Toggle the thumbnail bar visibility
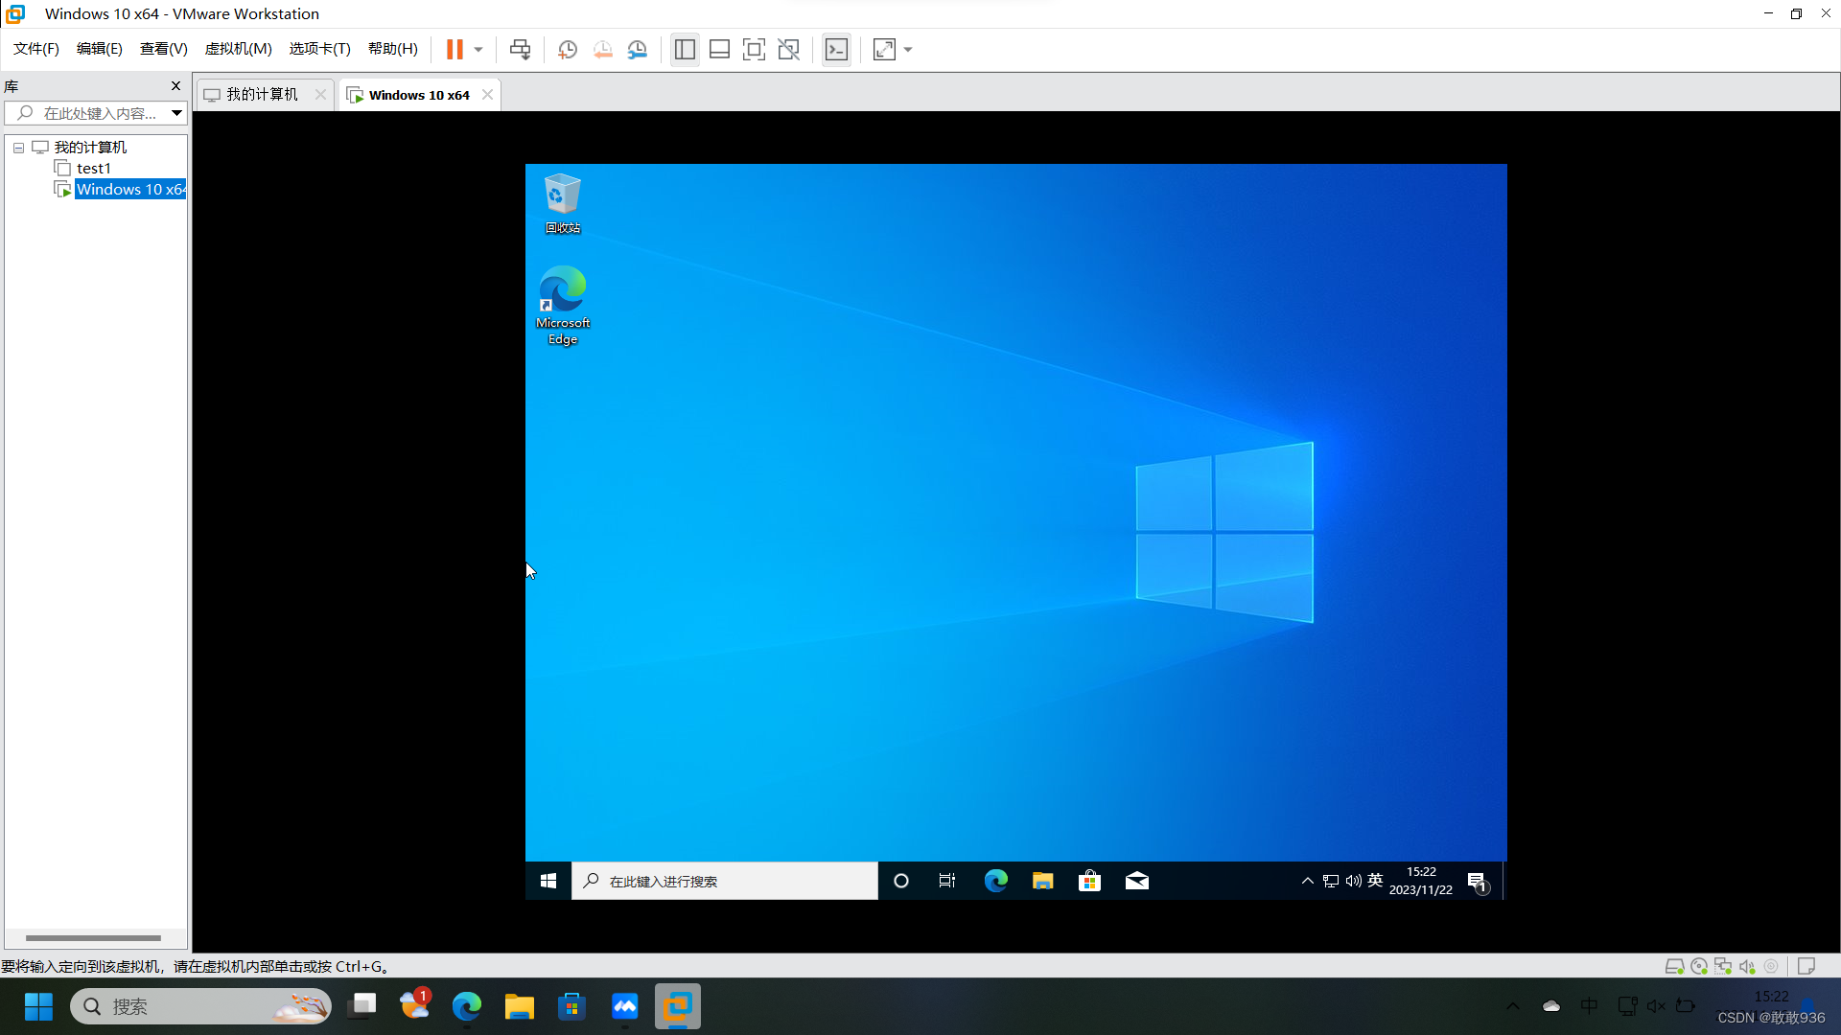Screen dimensions: 1841x1035 tap(719, 49)
